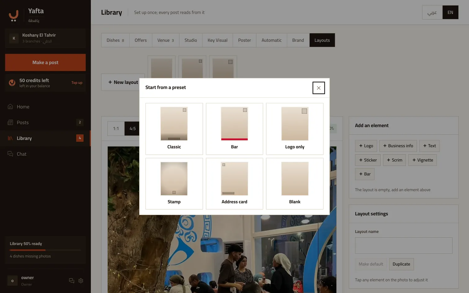469x293 pixels.
Task: Open the Chat bubbles icon
Action: pyautogui.click(x=10, y=154)
